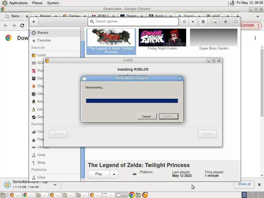This screenshot has width=264, height=198.
Task: Click the Citra runner icon
Action: [x=34, y=132]
